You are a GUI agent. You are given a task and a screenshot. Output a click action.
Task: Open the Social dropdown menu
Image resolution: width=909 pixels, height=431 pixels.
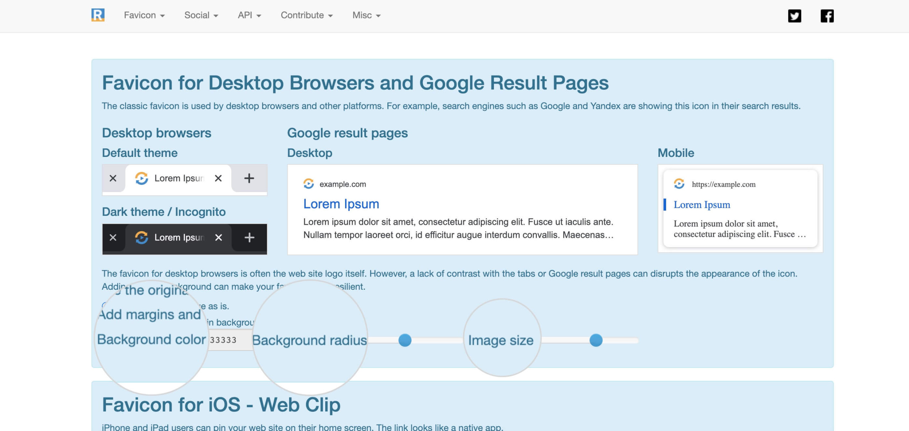click(x=201, y=15)
